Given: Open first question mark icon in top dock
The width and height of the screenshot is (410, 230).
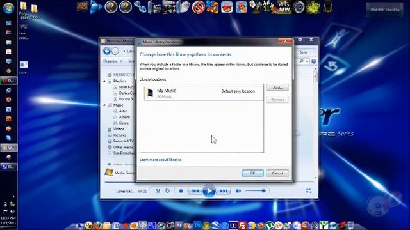Looking at the screenshot, I should pos(111,7).
